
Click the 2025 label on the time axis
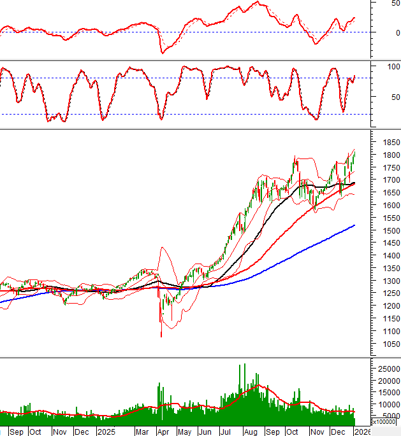pyautogui.click(x=105, y=432)
